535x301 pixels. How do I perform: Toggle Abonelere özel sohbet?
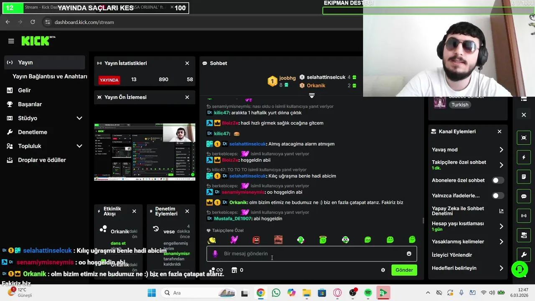point(498,180)
